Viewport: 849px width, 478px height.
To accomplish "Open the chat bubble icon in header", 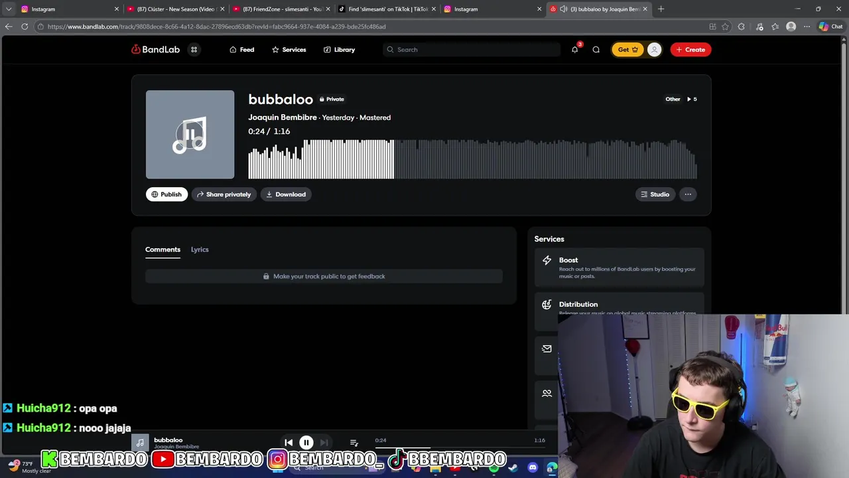I will point(596,50).
